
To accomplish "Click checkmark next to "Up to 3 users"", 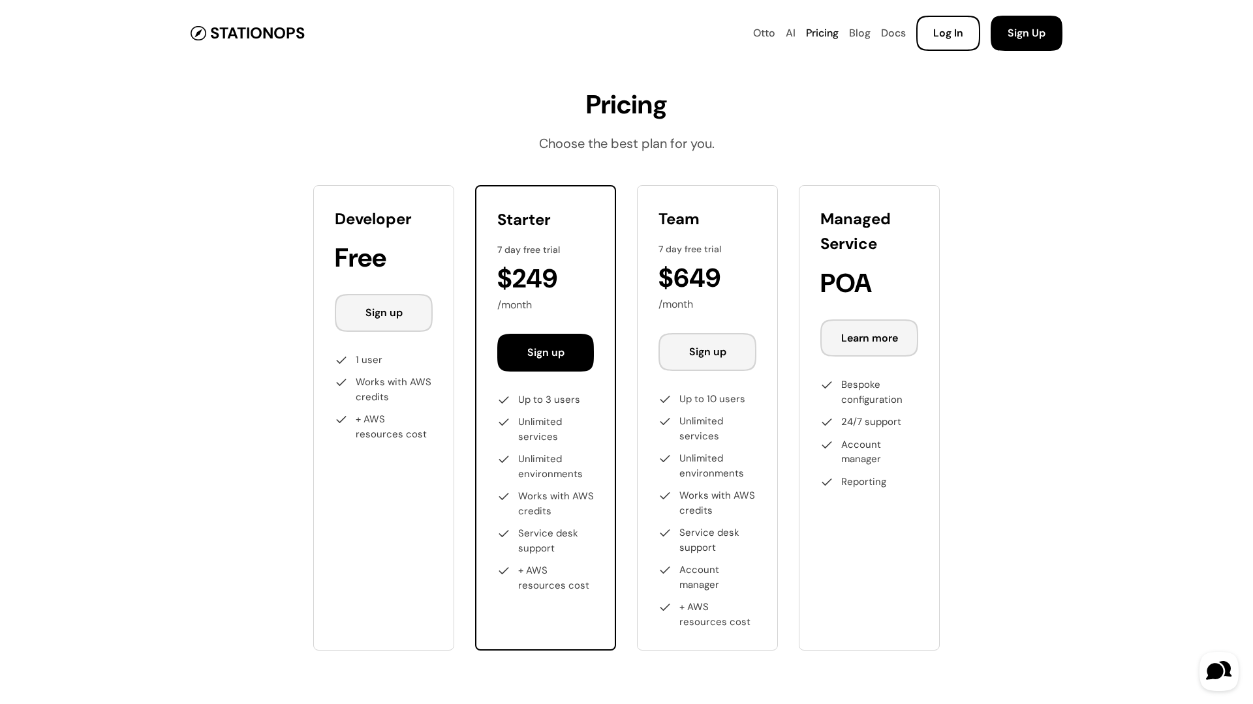I will tap(504, 400).
